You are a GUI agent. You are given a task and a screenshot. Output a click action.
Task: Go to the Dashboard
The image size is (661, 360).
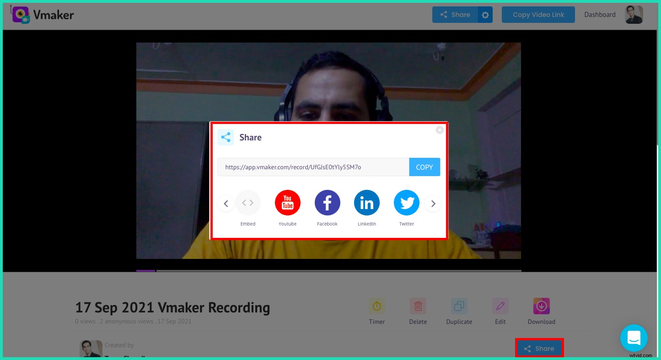pos(600,14)
